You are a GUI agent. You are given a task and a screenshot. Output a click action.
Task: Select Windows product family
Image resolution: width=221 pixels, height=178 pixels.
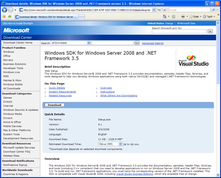point(8,52)
